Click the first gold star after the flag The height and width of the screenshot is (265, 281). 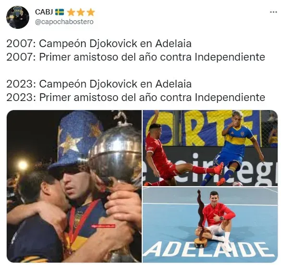tap(71, 12)
